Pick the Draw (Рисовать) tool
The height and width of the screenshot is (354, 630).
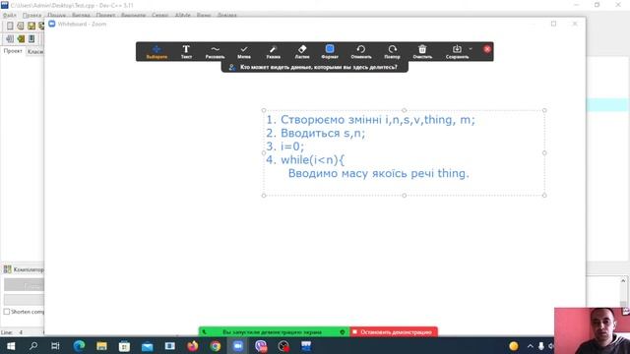click(x=215, y=52)
